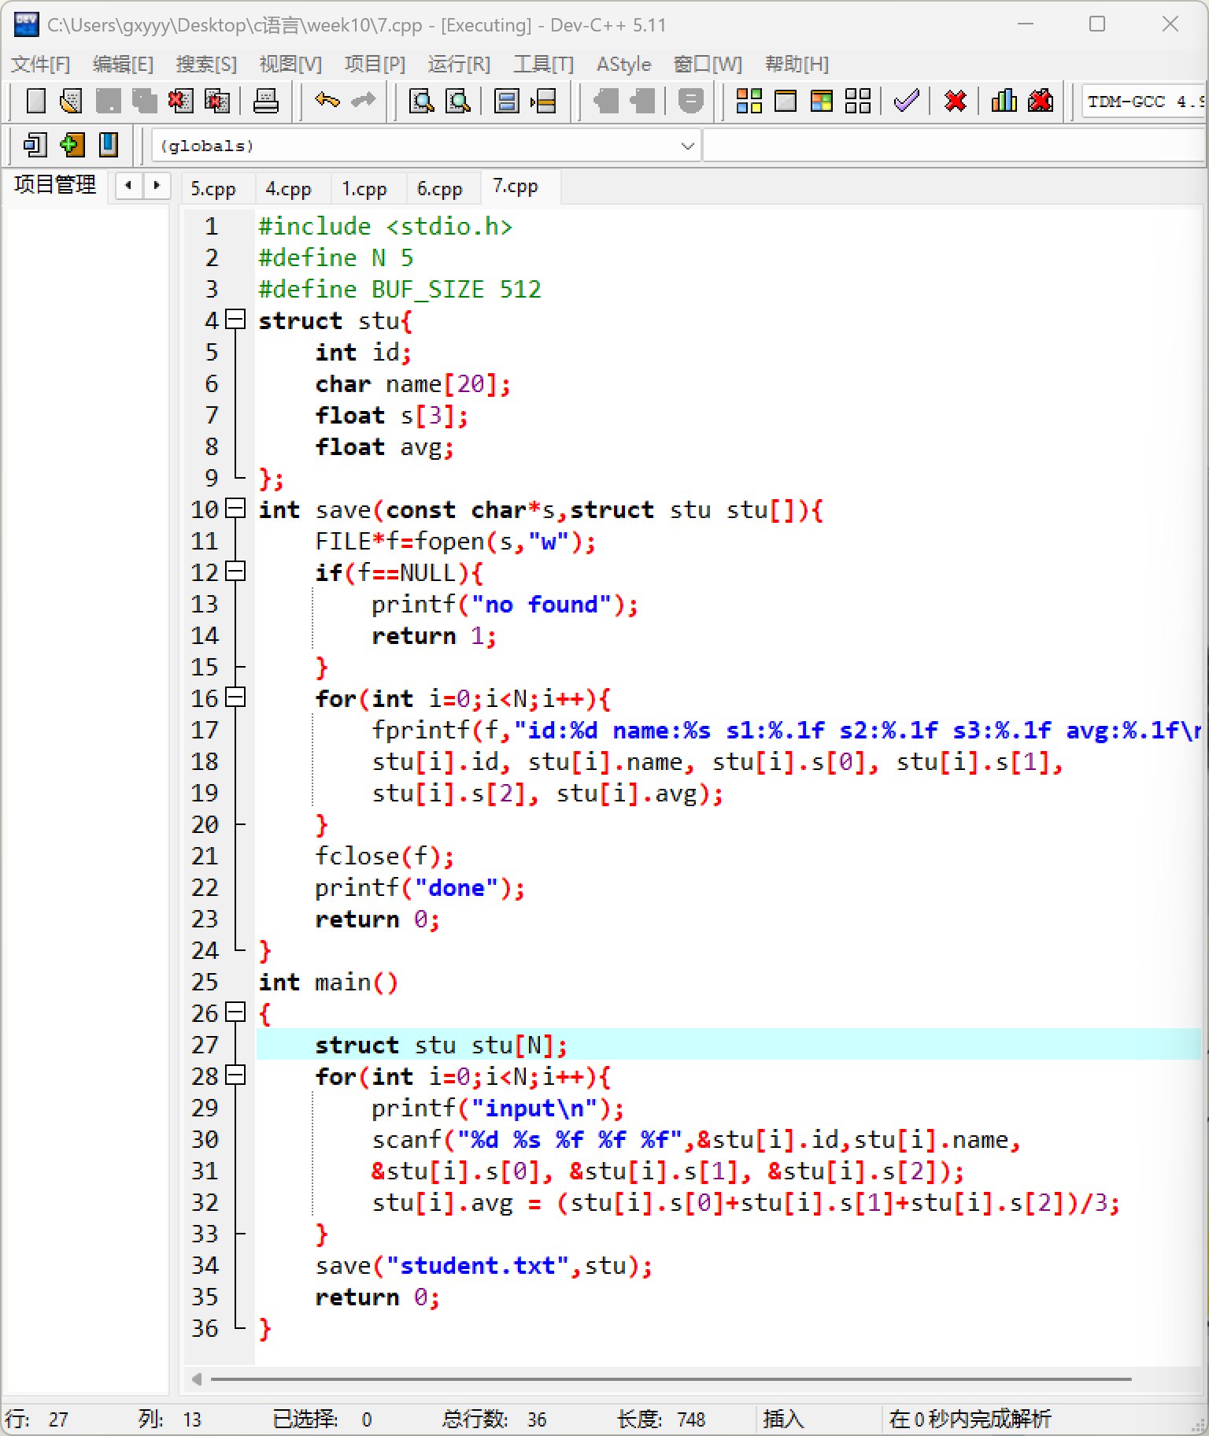Click the "student.txt" string in code
This screenshot has height=1436, width=1209.
point(478,1265)
